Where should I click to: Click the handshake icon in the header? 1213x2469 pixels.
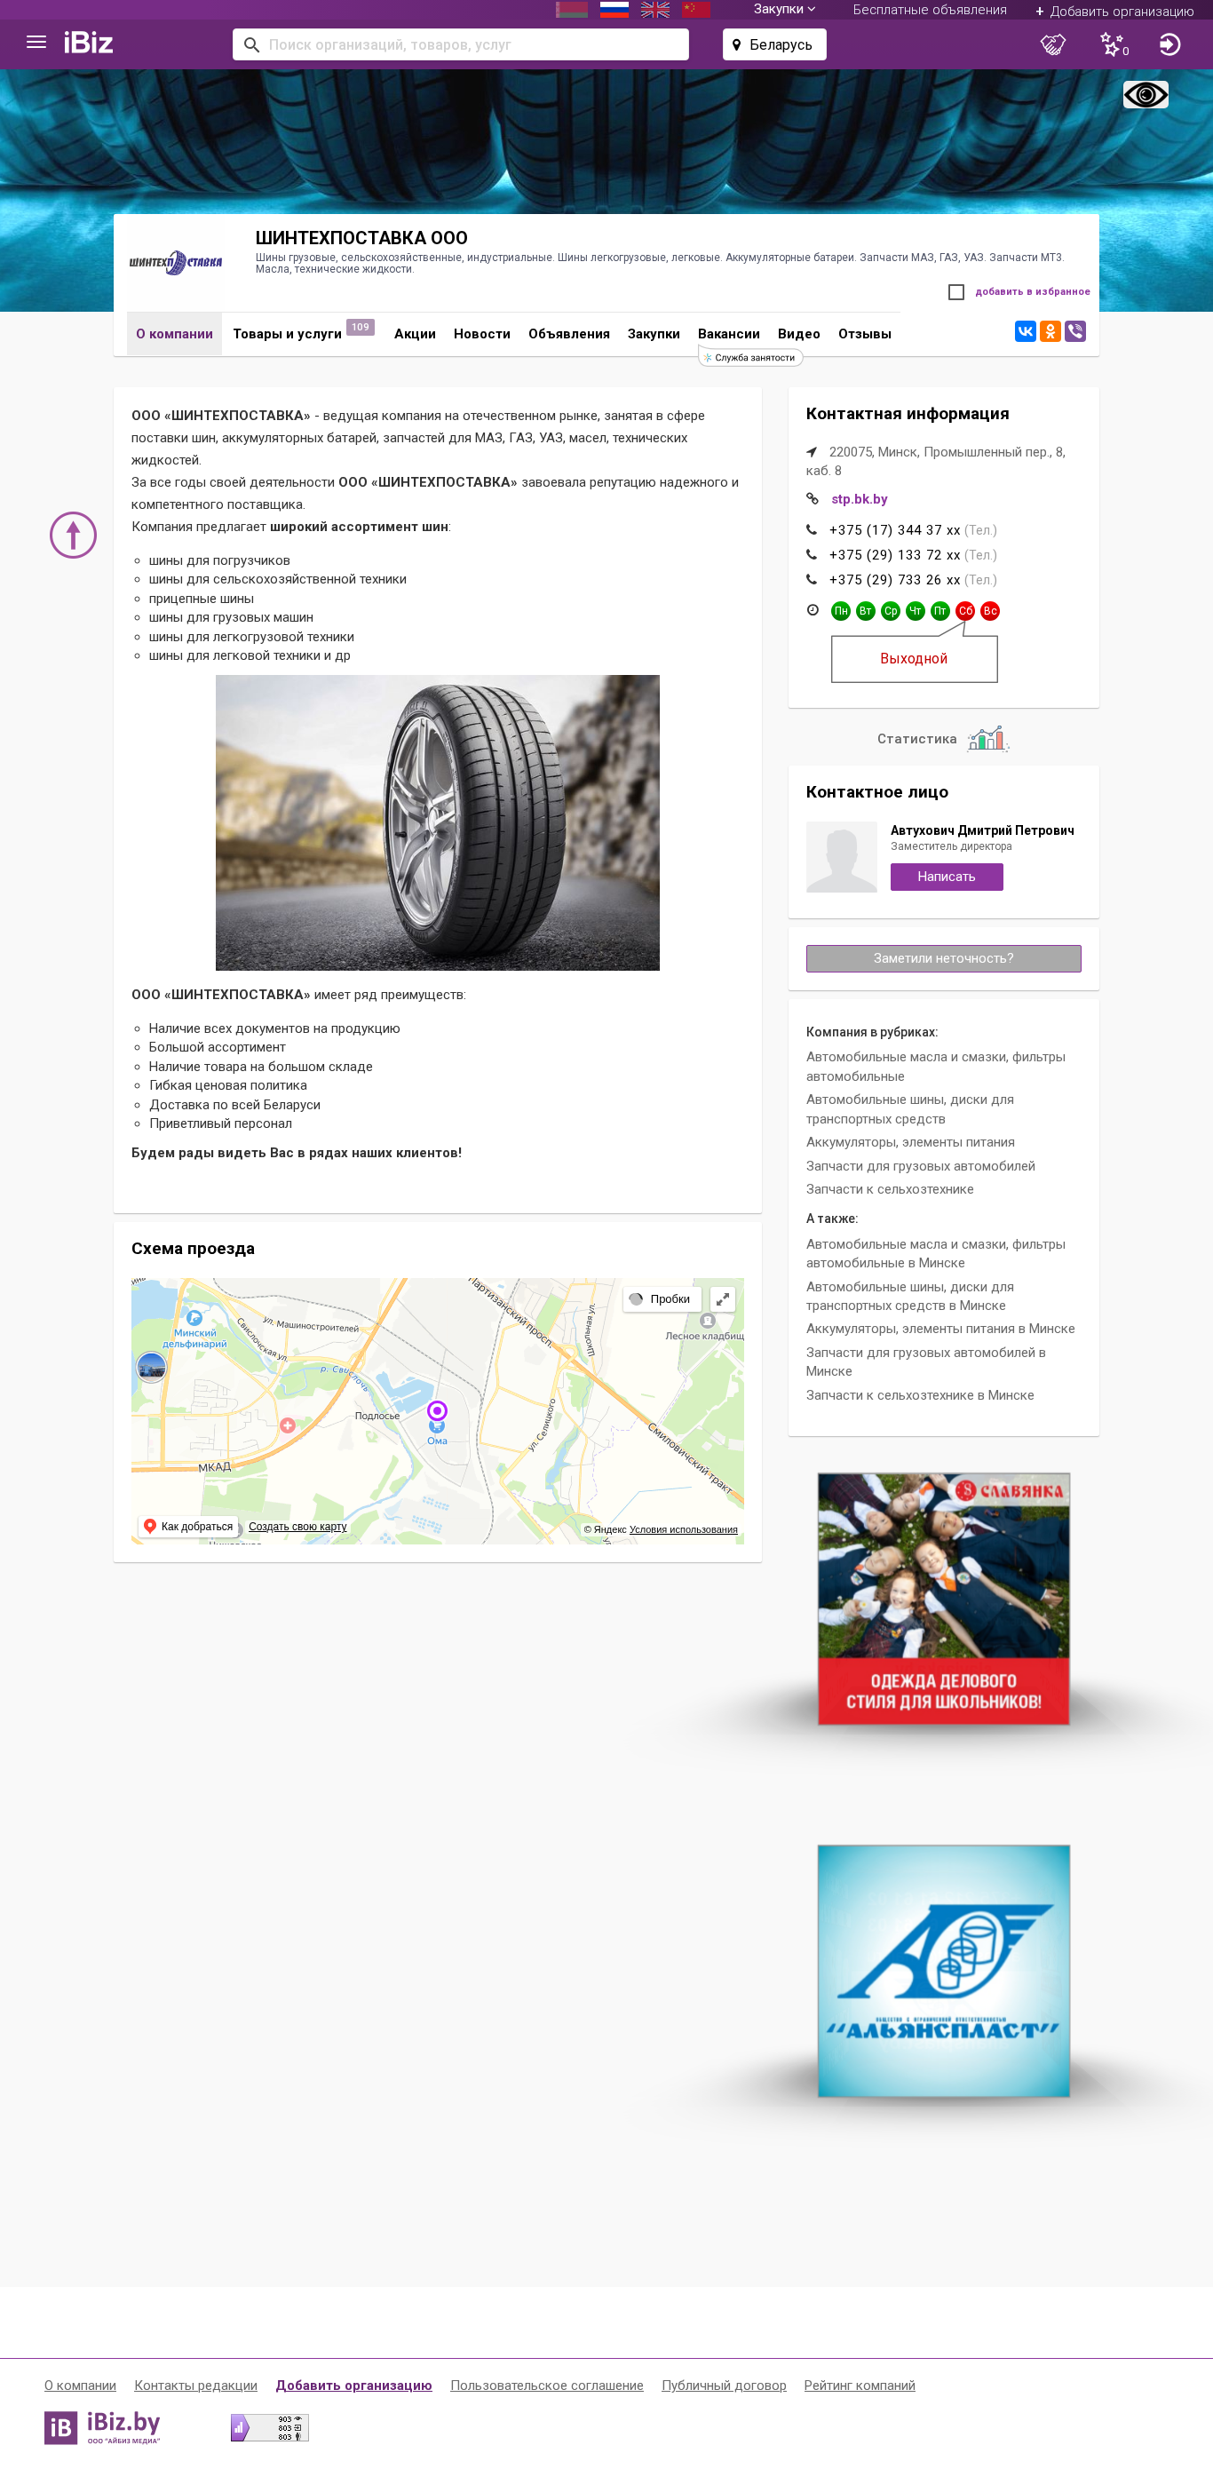pyautogui.click(x=1053, y=44)
